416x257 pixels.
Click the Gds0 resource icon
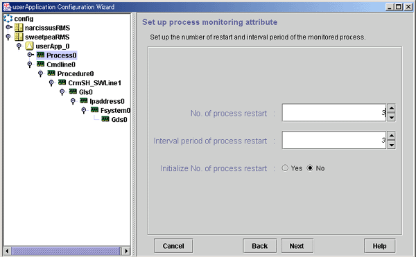coord(105,119)
